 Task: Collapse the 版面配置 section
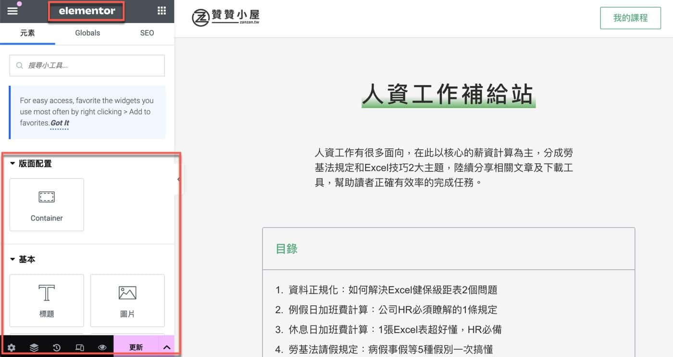pos(31,164)
